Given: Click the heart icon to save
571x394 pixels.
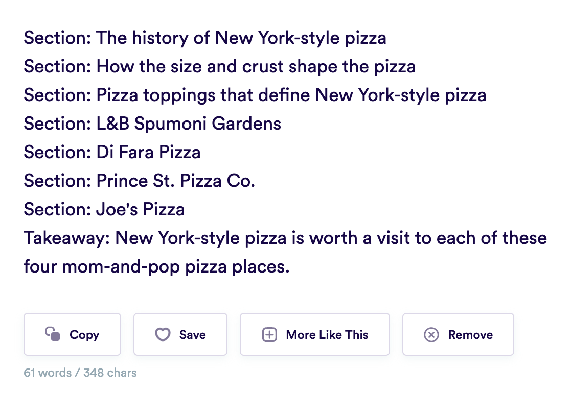Looking at the screenshot, I should pos(163,335).
